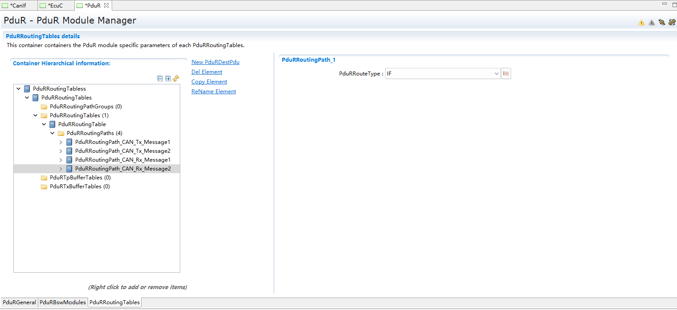Screen dimensions: 677x310
Task: Collapse all tree nodes with the minus icon
Action: pyautogui.click(x=160, y=79)
